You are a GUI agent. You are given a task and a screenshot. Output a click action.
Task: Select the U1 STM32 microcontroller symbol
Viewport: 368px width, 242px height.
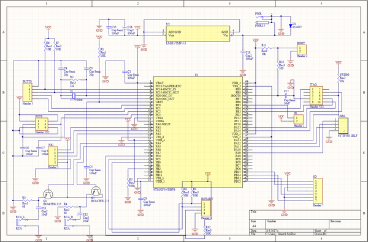click(x=198, y=132)
